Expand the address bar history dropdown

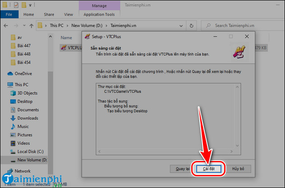click(x=181, y=26)
